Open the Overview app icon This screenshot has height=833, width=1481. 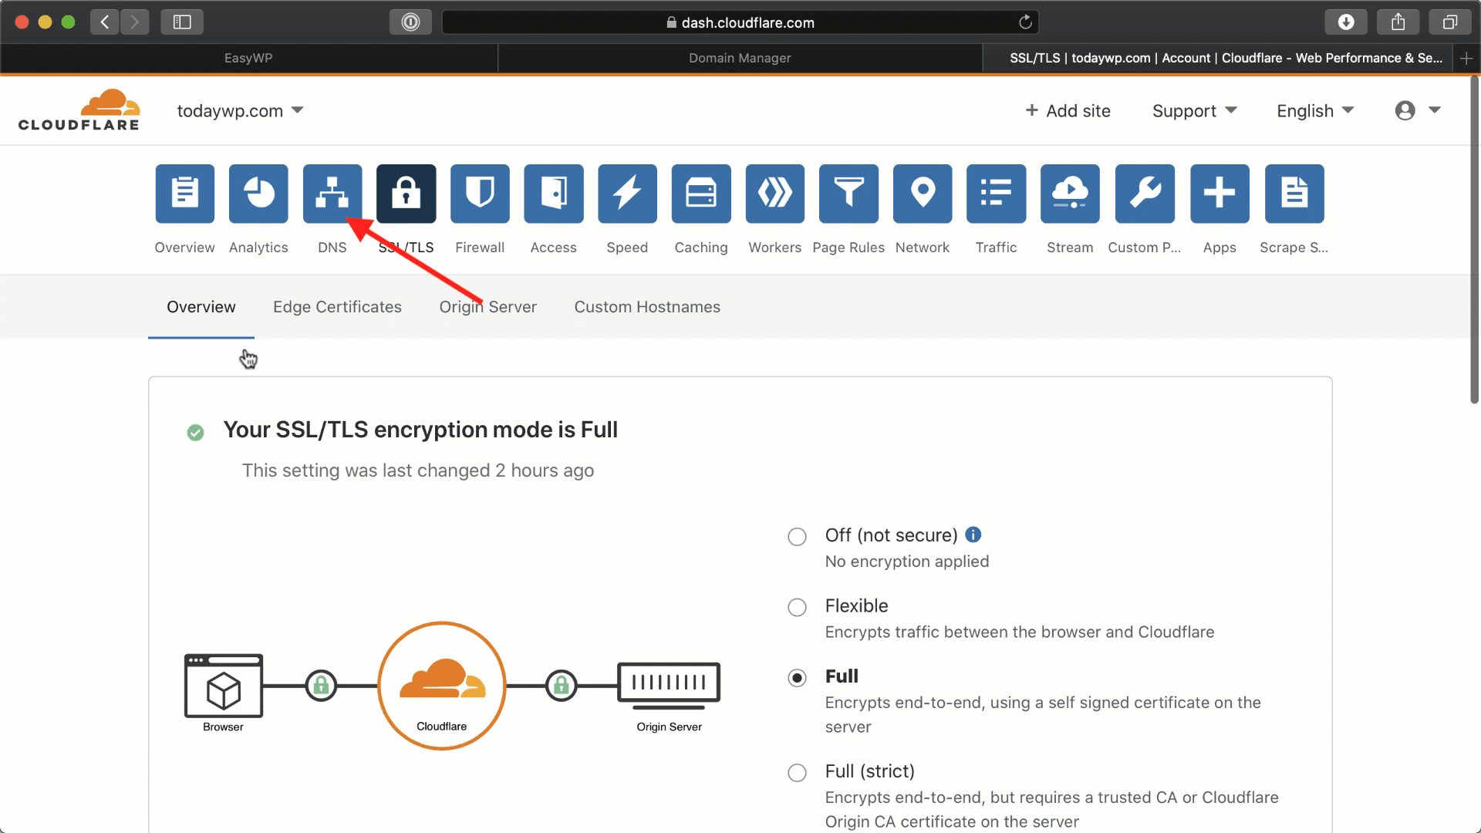[184, 194]
